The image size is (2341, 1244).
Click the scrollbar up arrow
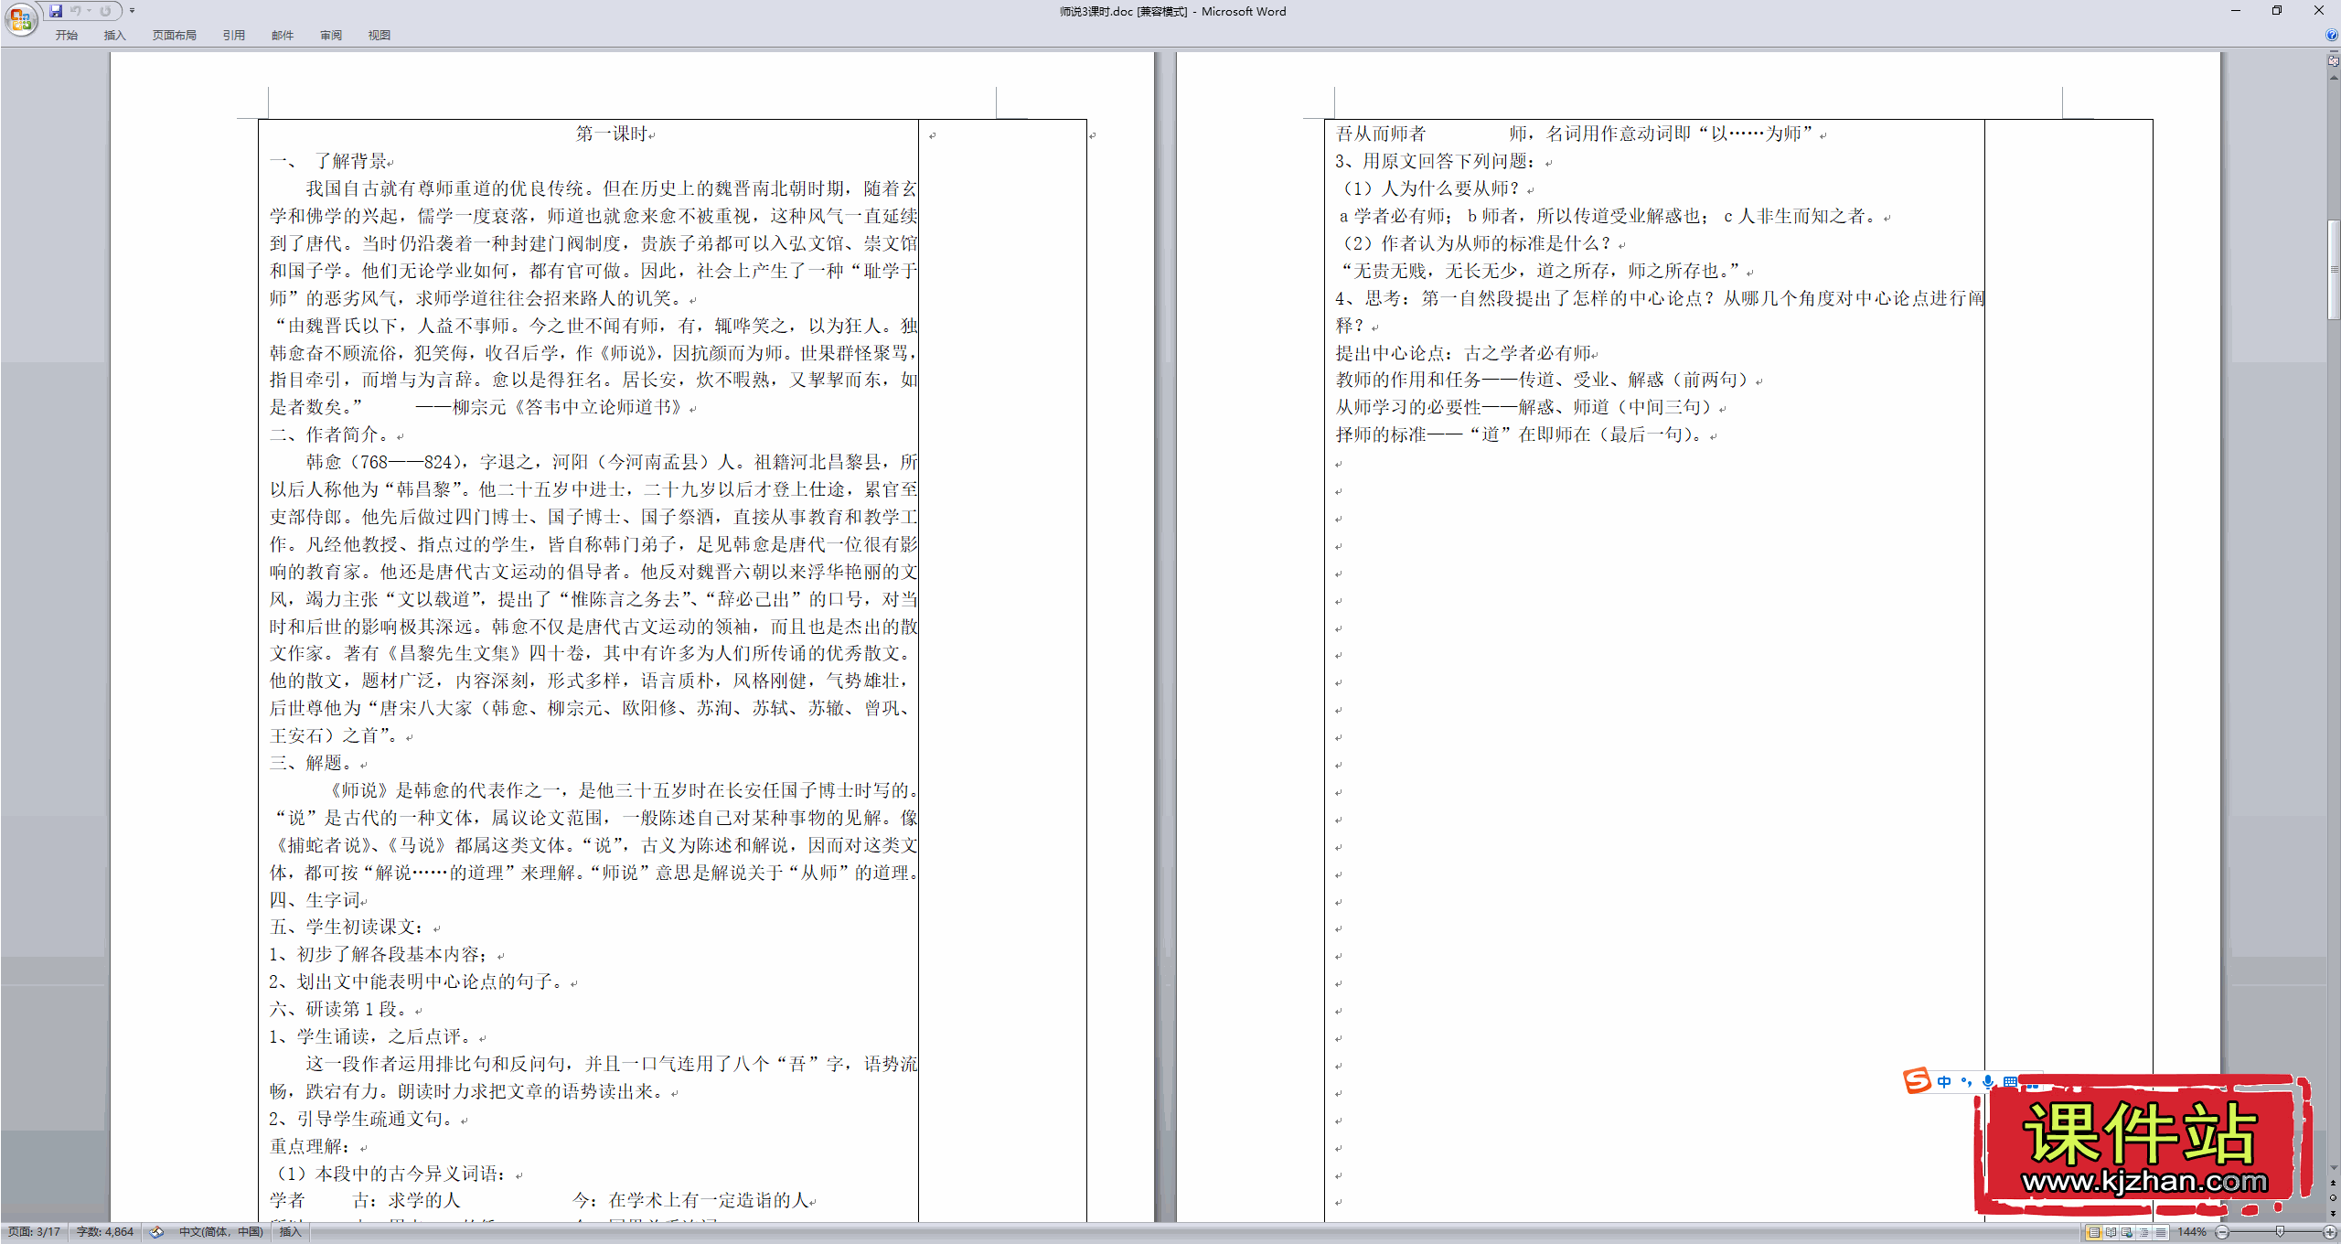coord(2334,78)
